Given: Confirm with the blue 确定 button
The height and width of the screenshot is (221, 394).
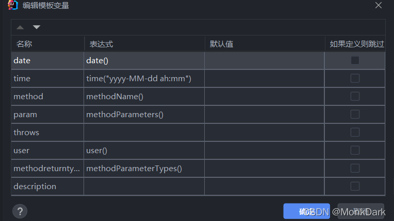Looking at the screenshot, I should [306, 211].
